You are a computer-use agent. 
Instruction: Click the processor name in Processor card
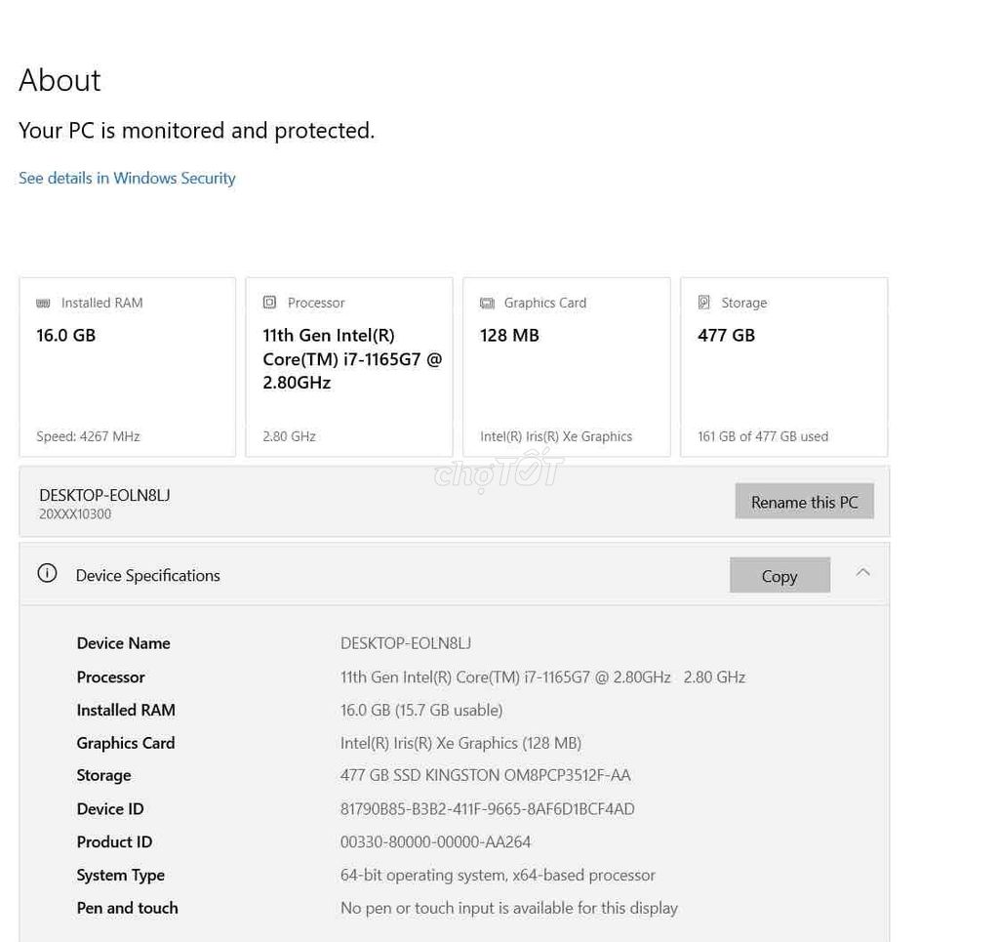pyautogui.click(x=352, y=359)
